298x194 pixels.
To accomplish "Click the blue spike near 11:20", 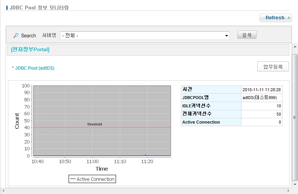I will [x=146, y=155].
